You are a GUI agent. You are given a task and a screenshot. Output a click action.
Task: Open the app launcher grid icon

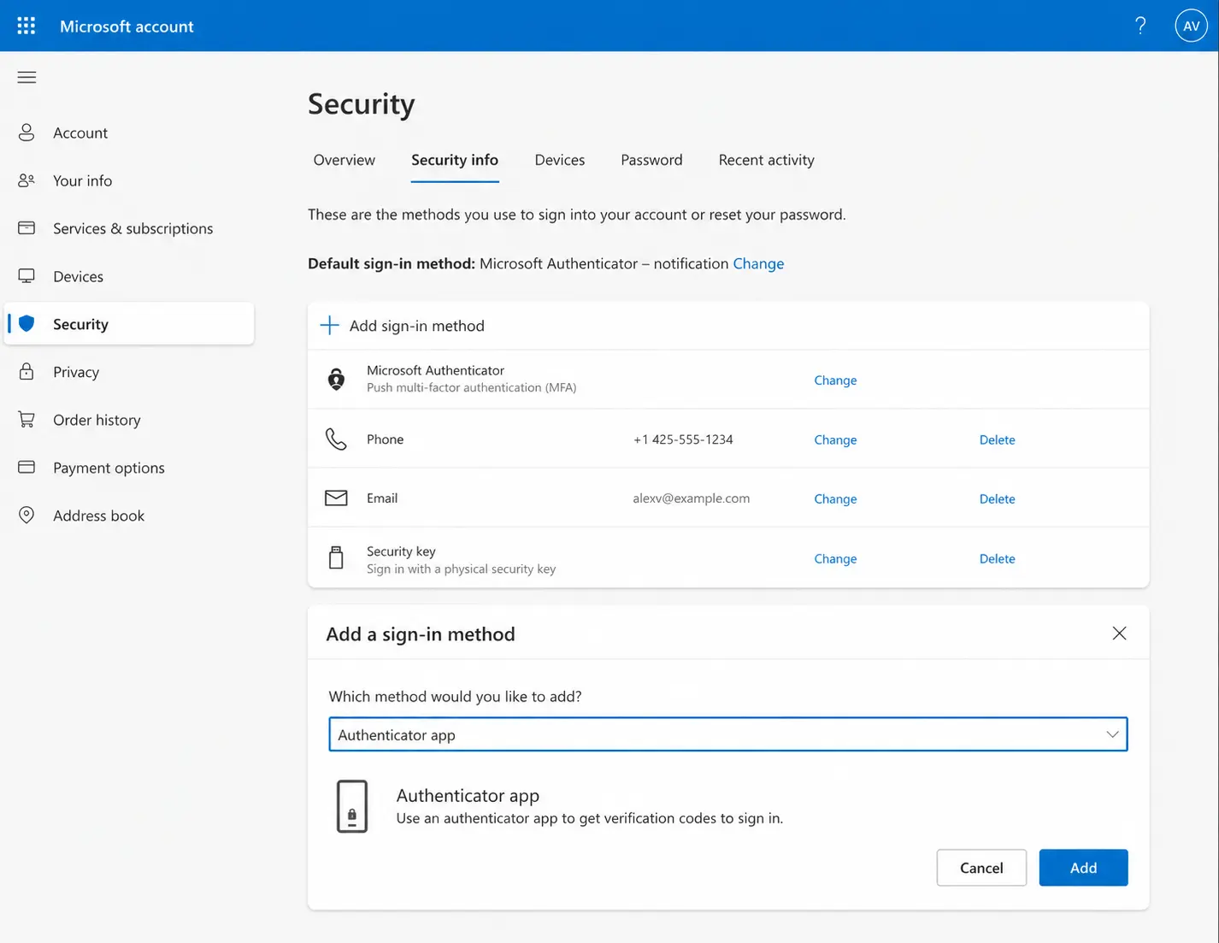26,26
